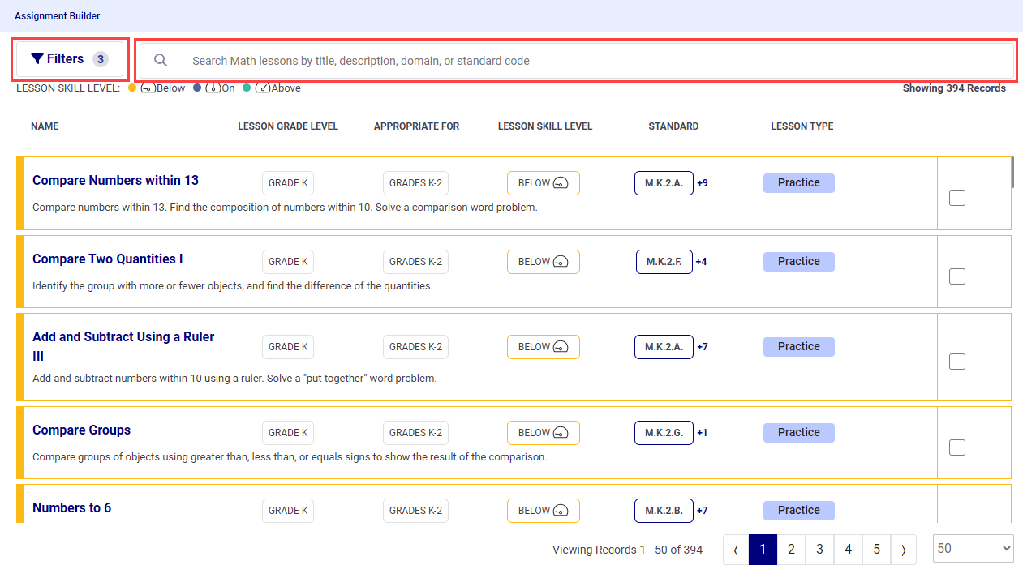Select the blue On skill level legend icon
This screenshot has height=578, width=1023.
(x=196, y=88)
